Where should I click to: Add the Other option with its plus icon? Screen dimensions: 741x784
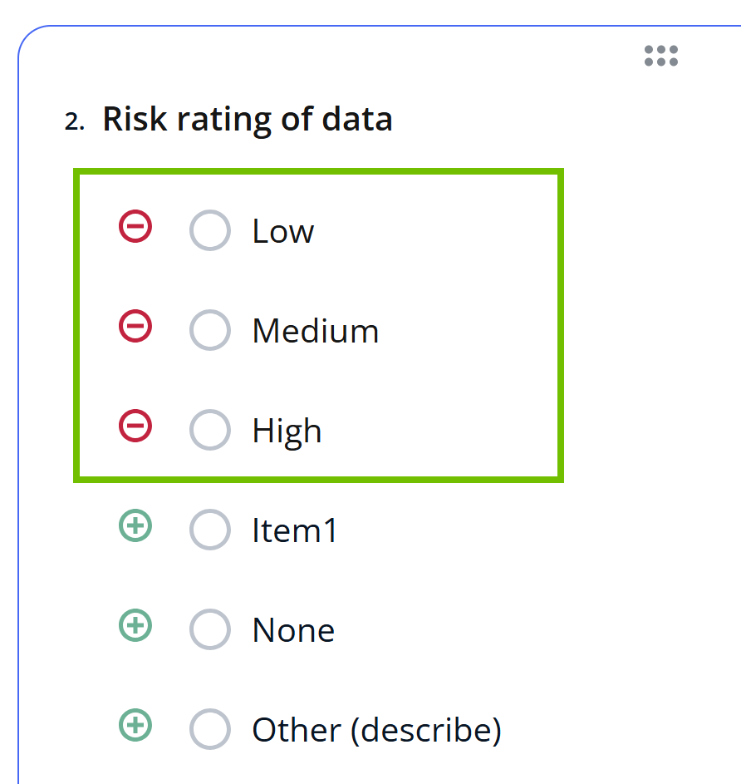coord(135,726)
